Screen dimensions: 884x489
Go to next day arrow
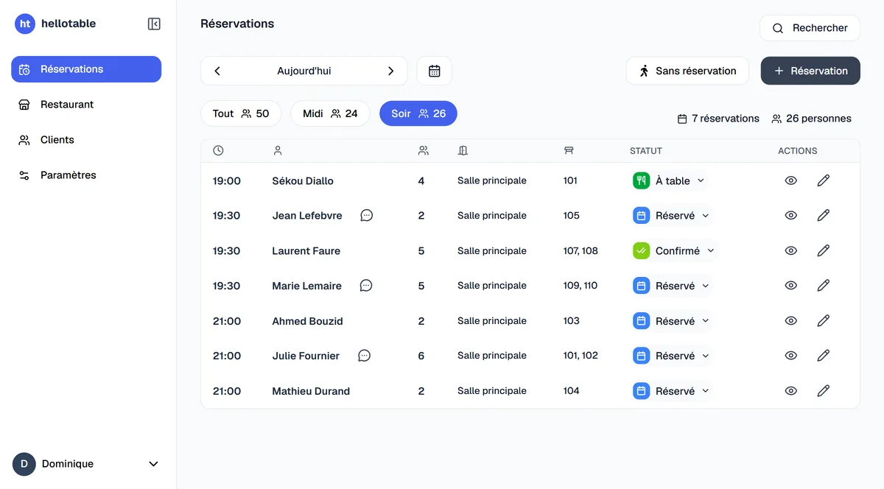tap(391, 71)
